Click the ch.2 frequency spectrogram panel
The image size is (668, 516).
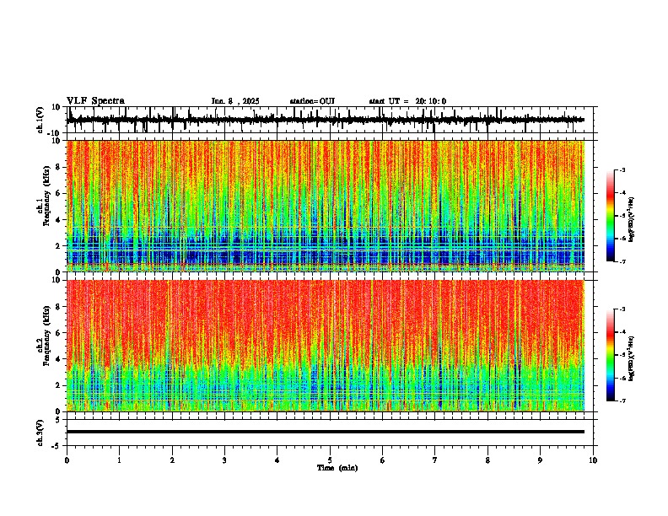click(326, 346)
